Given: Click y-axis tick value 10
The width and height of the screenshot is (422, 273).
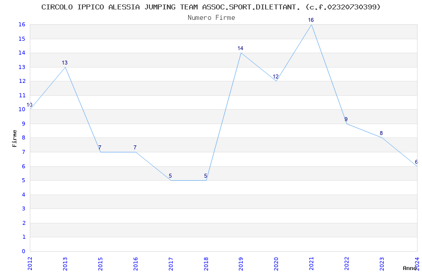Looking at the screenshot, I should (22, 109).
